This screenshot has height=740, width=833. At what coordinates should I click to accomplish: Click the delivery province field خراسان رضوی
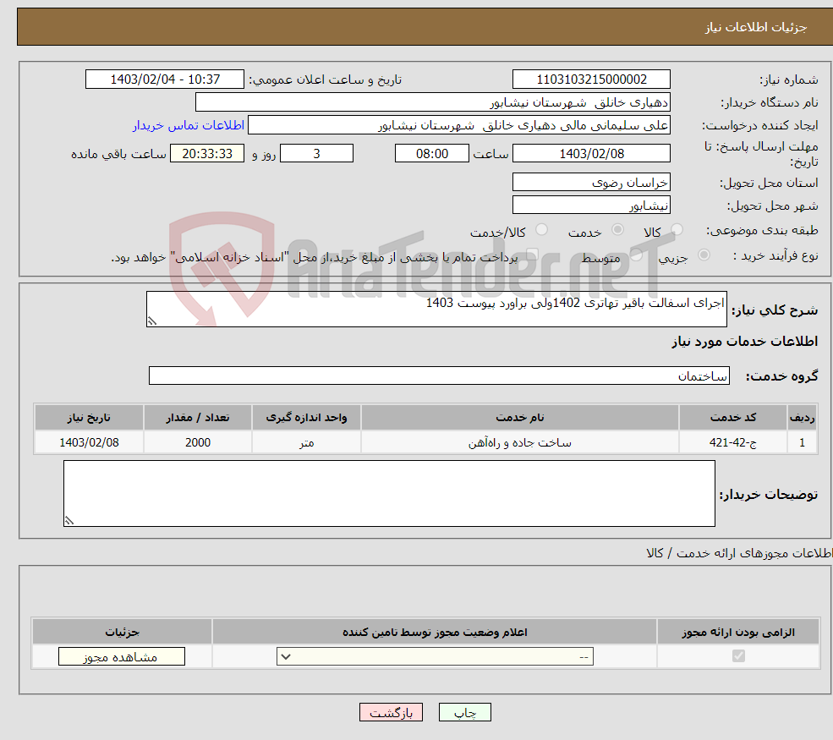(x=591, y=182)
